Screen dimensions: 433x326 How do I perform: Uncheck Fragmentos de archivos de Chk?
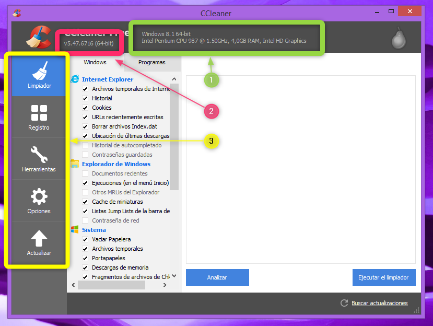(x=85, y=277)
